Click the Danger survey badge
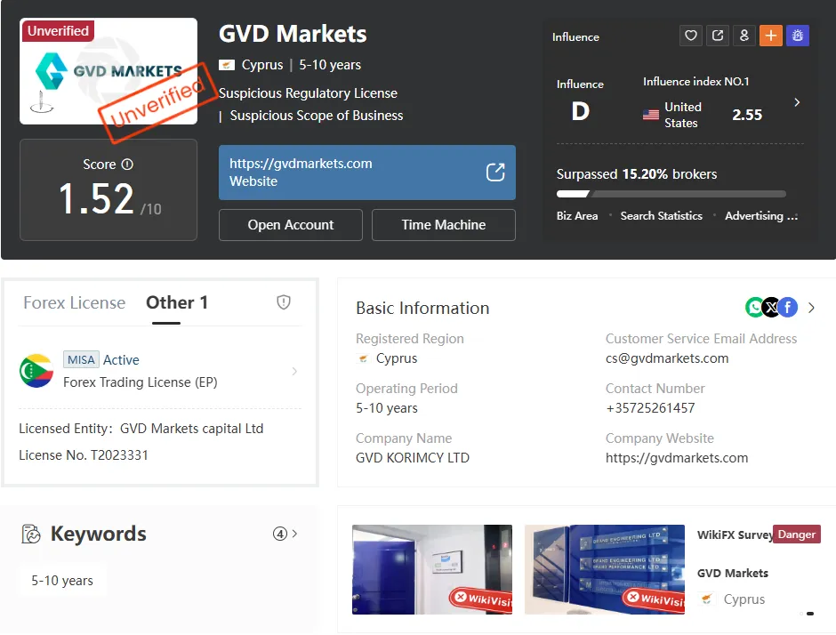This screenshot has height=635, width=836. click(x=797, y=535)
